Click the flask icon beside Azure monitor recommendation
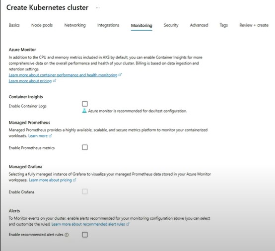This screenshot has width=275, height=251. click(84, 111)
